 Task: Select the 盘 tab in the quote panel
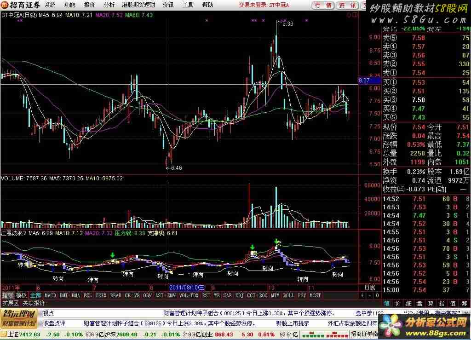tap(420, 303)
